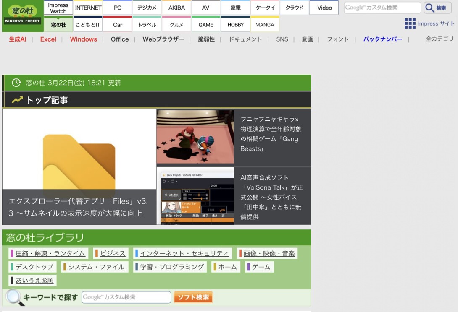458x312 pixels.
Task: Go to the Windows category
Action: 84,39
